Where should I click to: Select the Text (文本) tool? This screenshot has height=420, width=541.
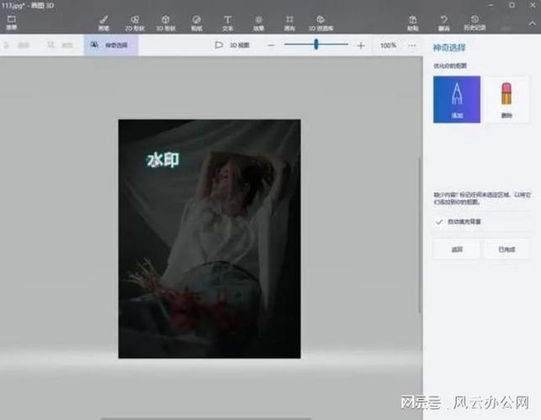point(227,22)
